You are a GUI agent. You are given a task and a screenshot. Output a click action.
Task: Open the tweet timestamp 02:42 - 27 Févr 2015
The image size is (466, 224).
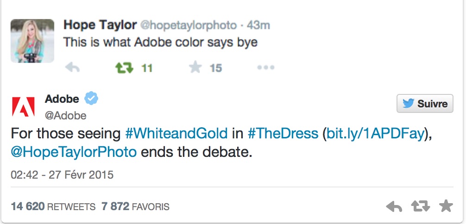(62, 174)
